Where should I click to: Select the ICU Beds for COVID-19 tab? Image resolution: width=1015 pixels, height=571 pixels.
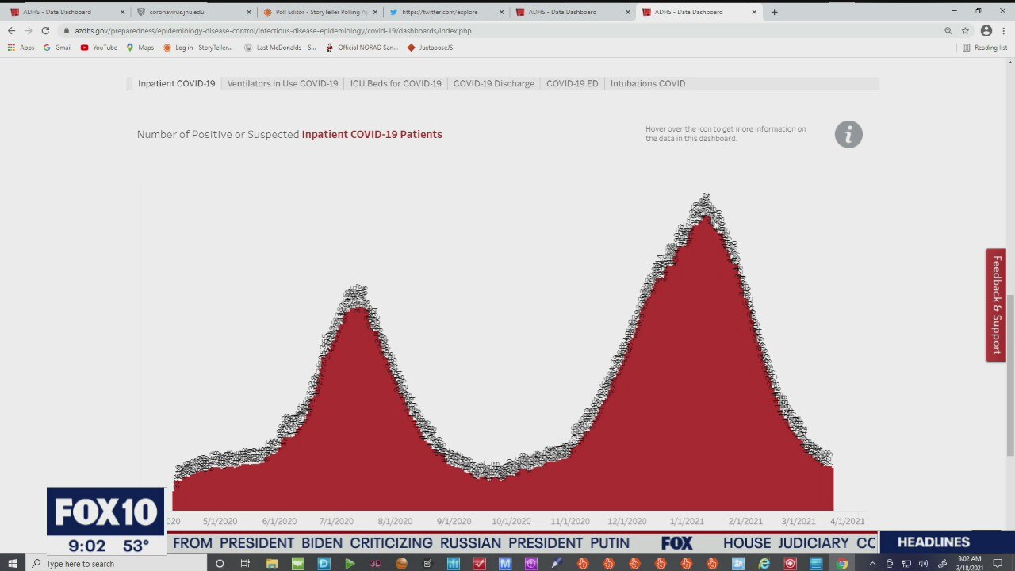(396, 83)
